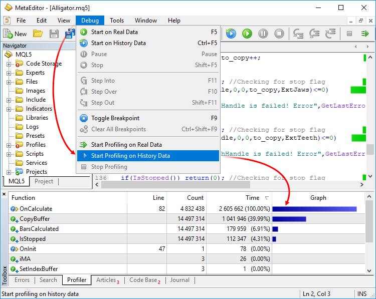
Task: Click the green start debugging toolbar icon
Action: [247, 34]
